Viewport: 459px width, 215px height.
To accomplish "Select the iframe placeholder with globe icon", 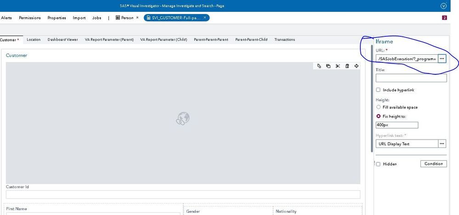I will (x=183, y=123).
